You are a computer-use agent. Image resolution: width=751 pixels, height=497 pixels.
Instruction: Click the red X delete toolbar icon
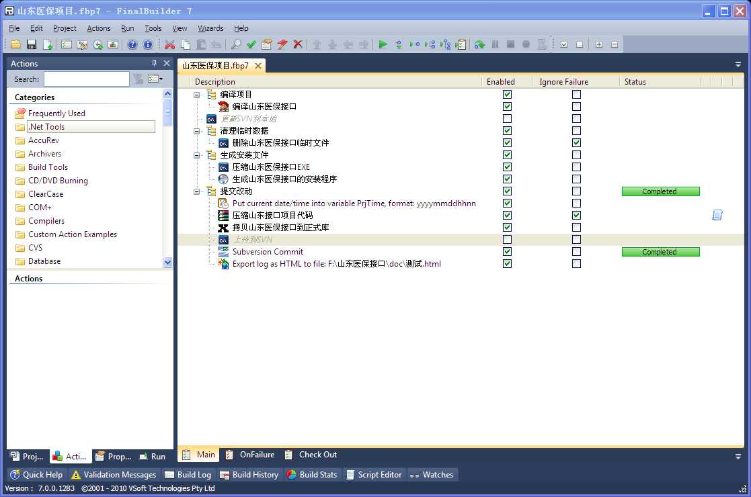coord(297,44)
